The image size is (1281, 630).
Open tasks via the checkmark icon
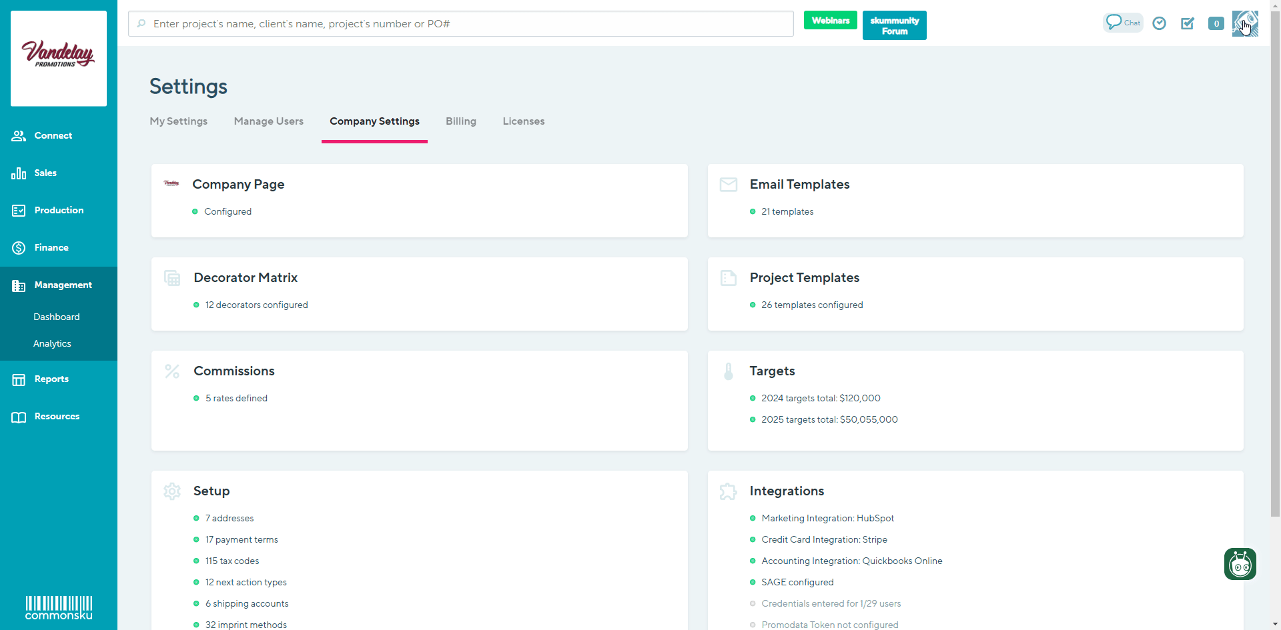click(x=1188, y=23)
